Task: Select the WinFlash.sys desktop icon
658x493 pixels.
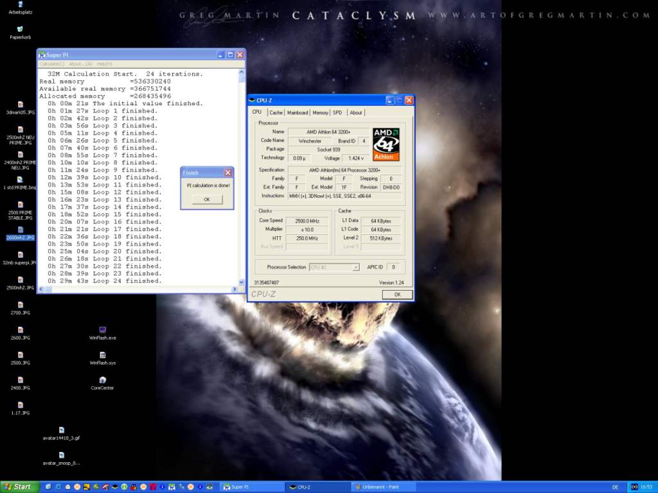Action: pos(102,358)
